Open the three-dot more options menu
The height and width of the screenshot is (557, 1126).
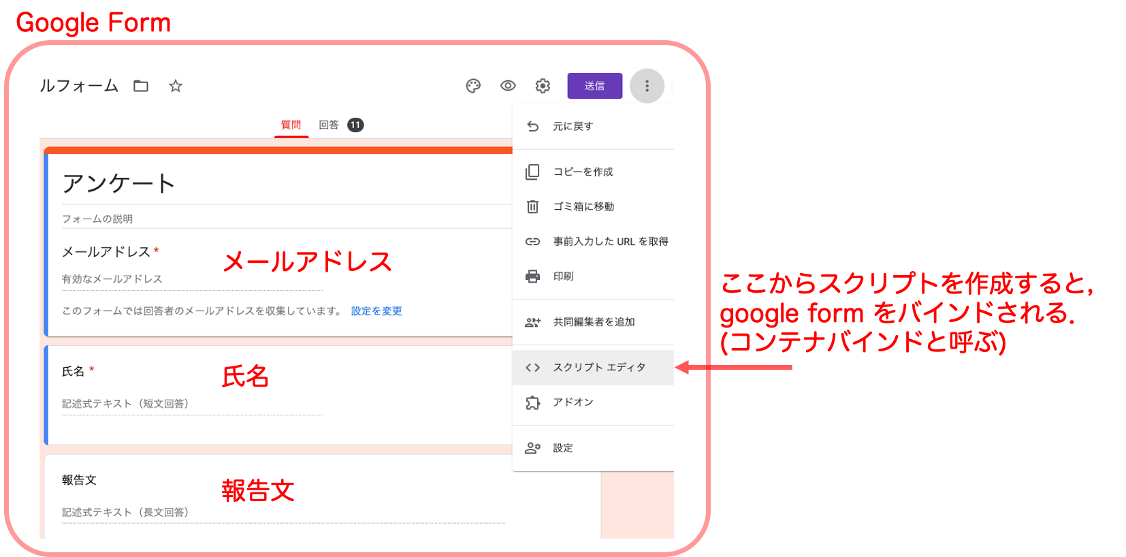[647, 86]
